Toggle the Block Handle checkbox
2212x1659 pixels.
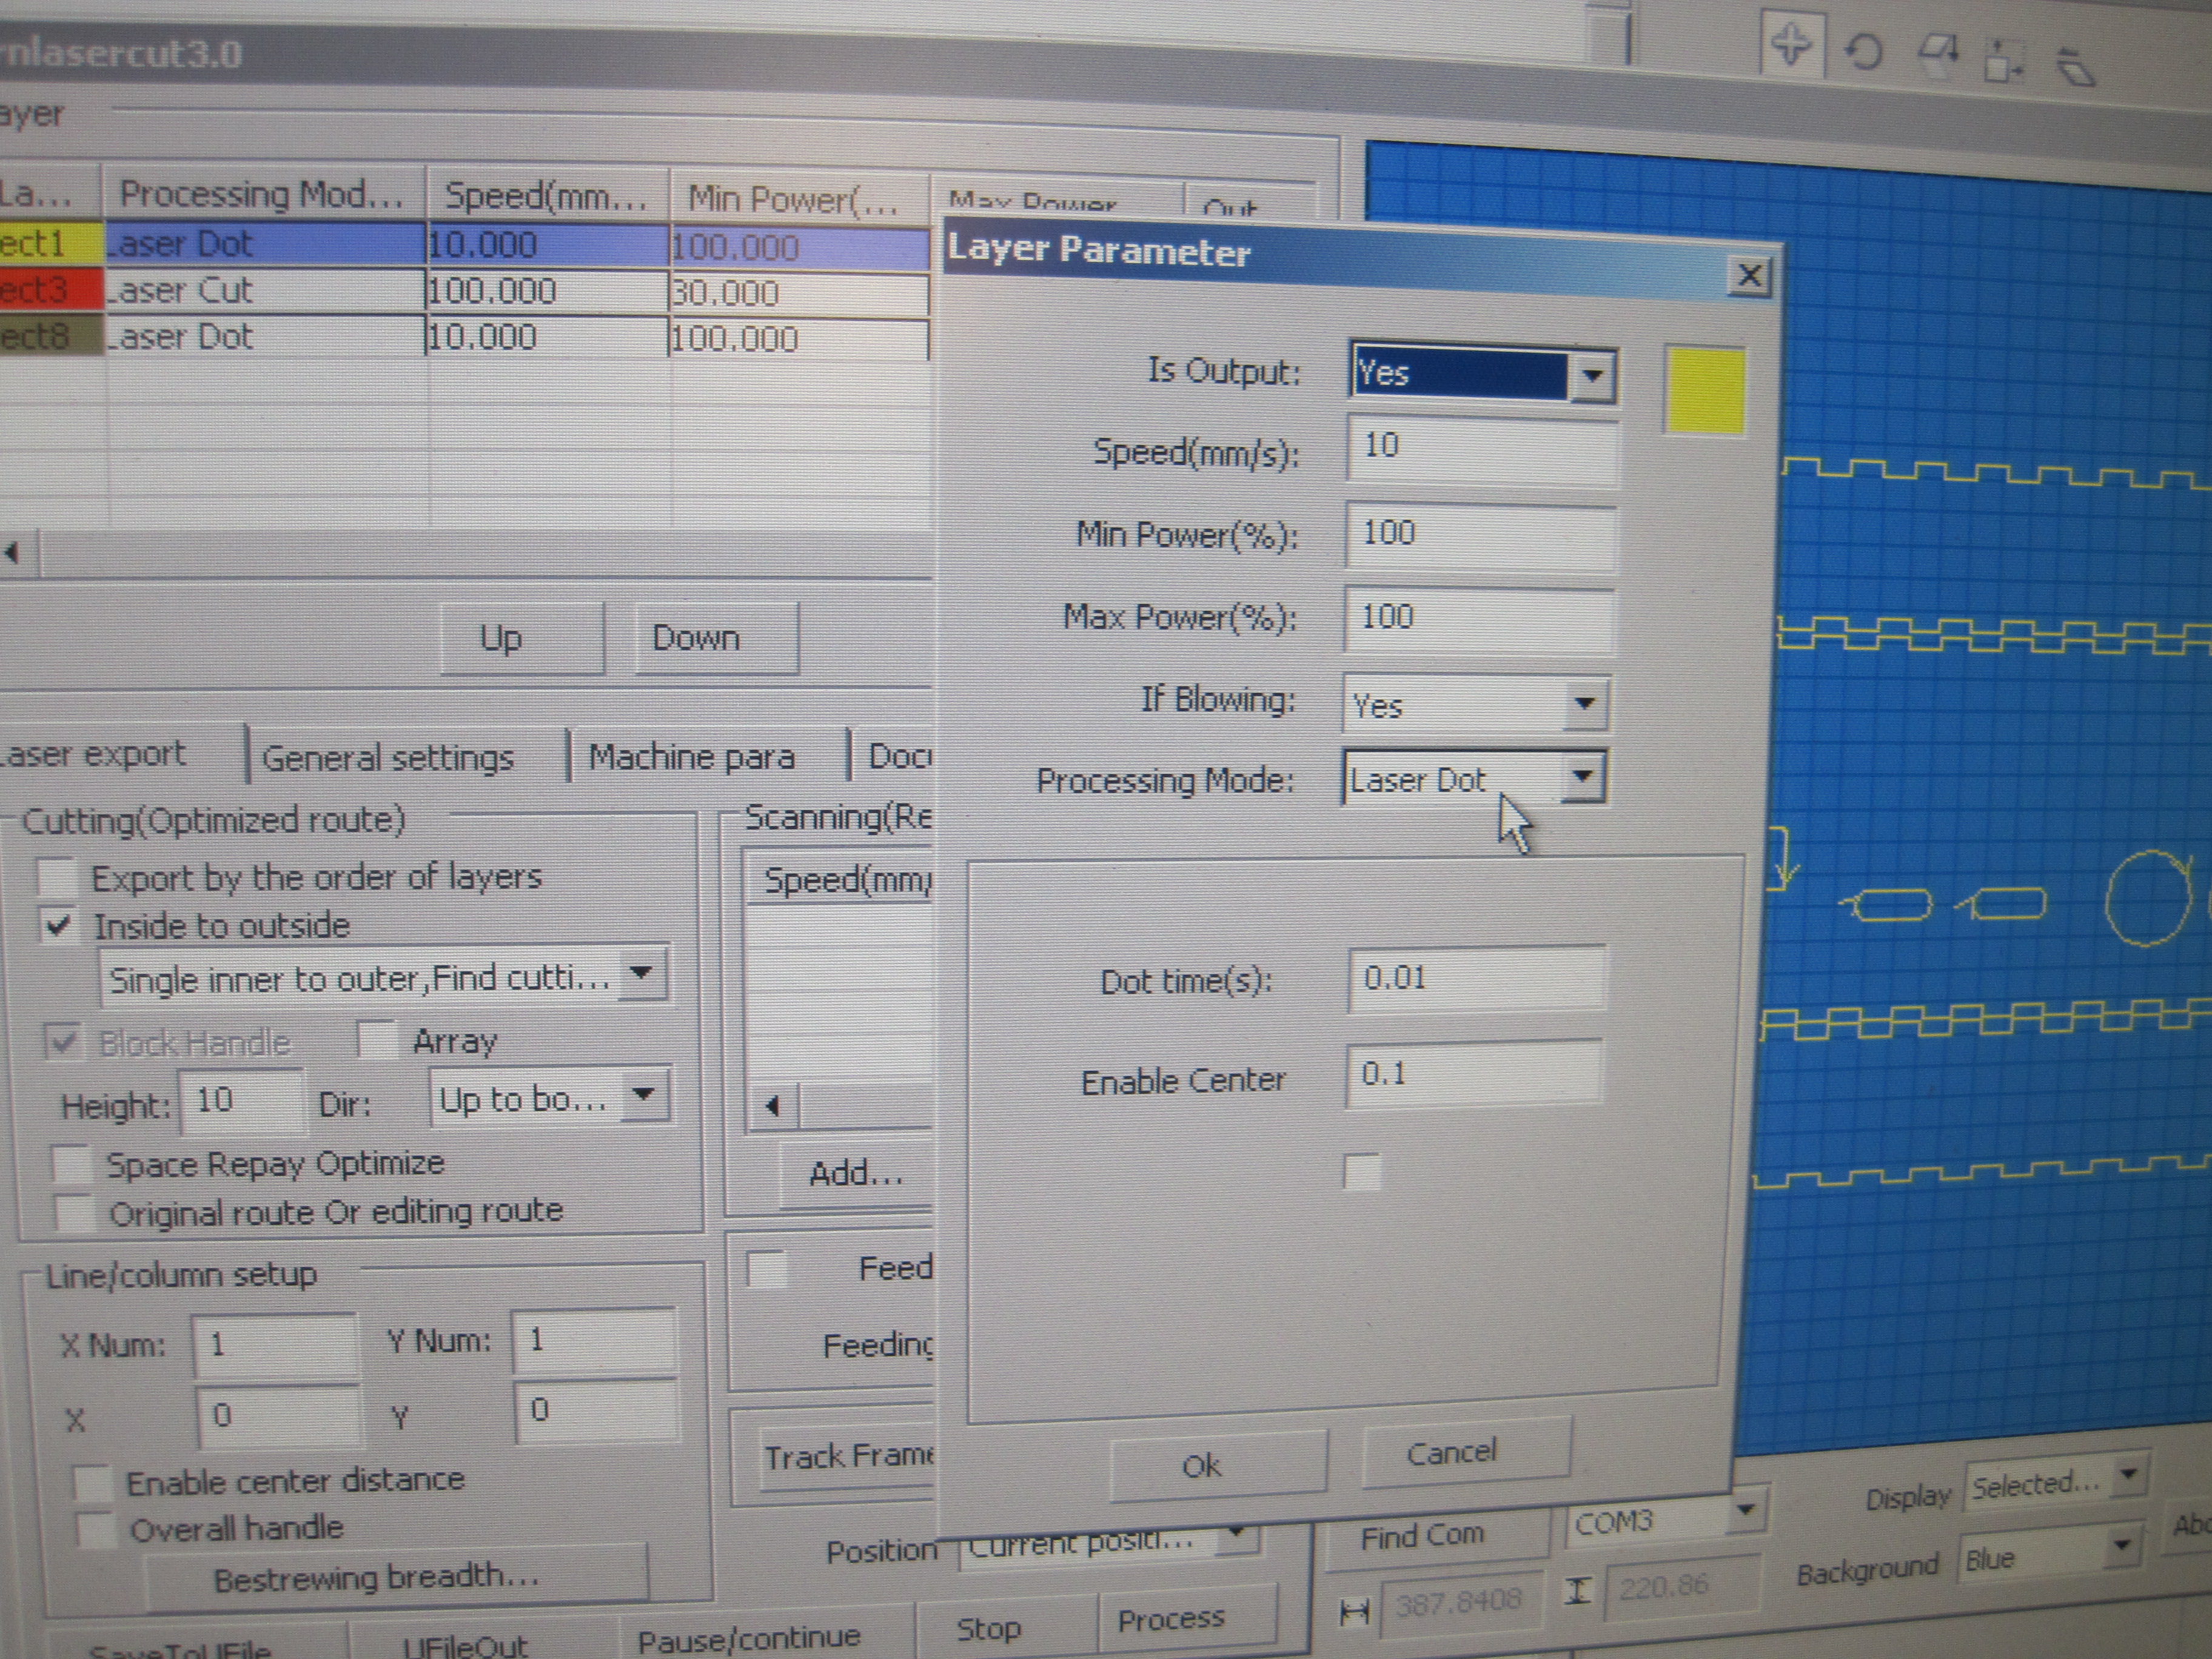point(62,1043)
